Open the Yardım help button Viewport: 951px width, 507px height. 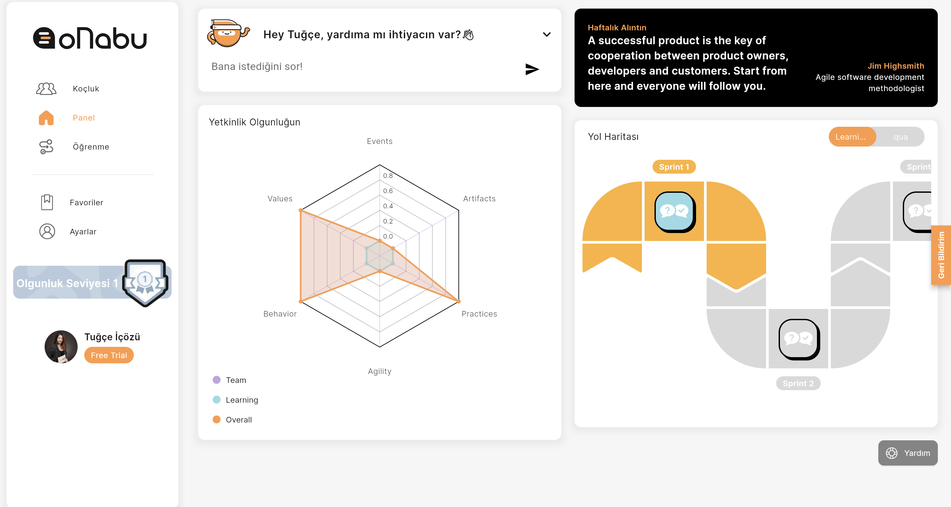click(908, 453)
